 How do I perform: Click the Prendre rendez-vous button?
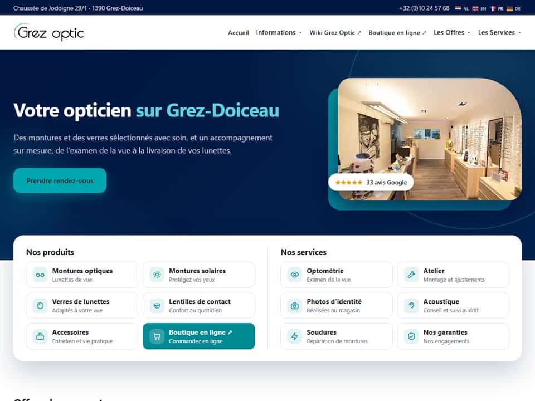point(60,180)
